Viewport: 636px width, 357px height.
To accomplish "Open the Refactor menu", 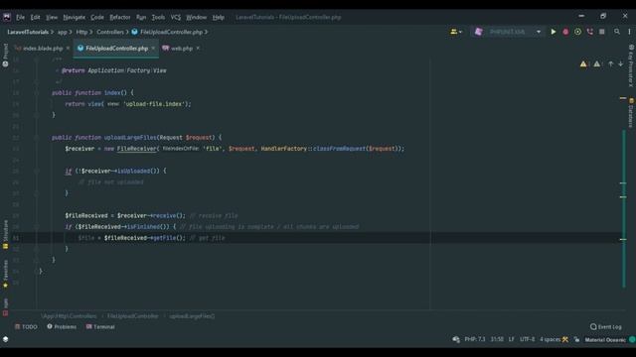I will (120, 18).
